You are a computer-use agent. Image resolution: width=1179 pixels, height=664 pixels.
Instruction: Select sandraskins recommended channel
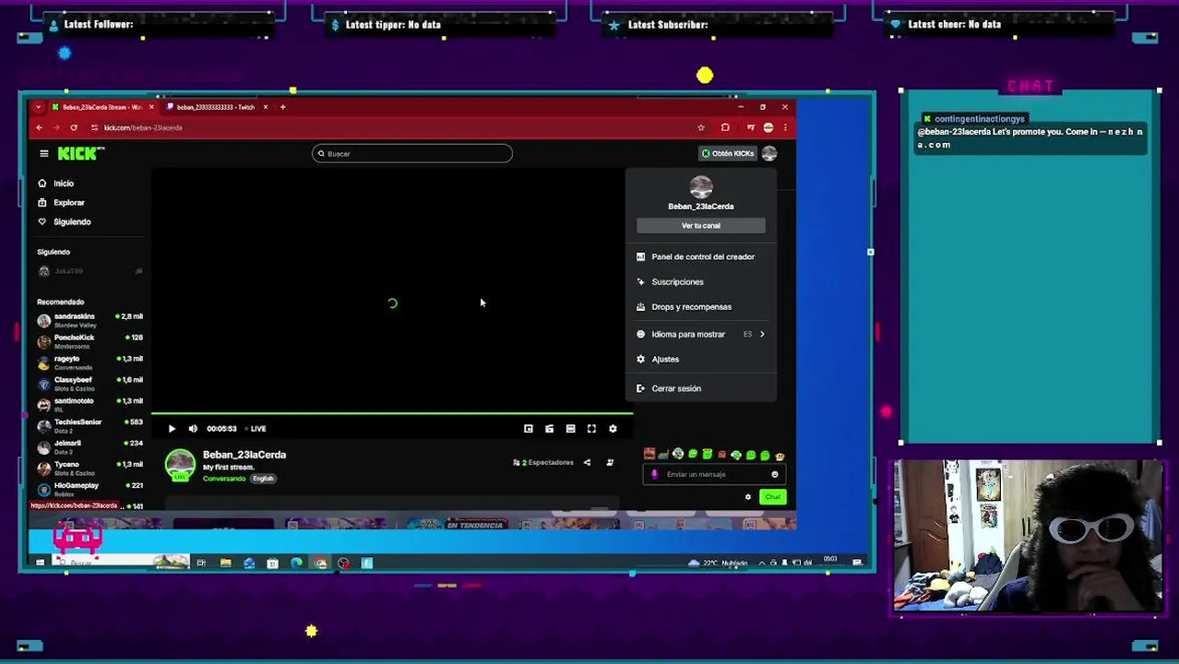pyautogui.click(x=89, y=320)
